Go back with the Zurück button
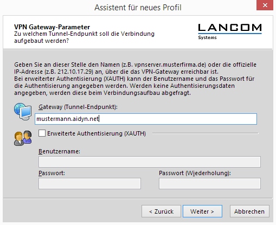 [x=161, y=211]
